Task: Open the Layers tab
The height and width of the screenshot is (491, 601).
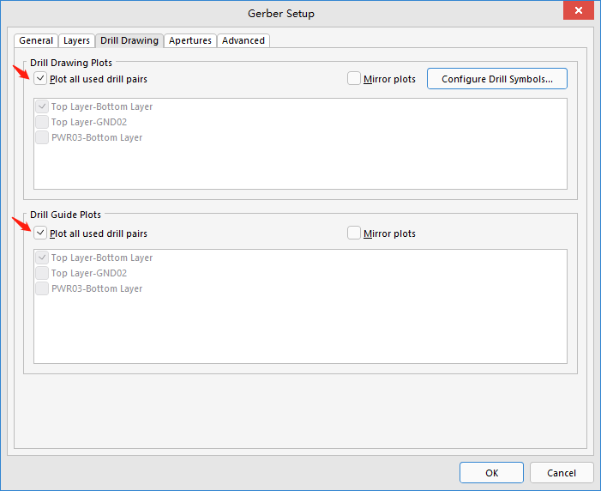Action: (76, 40)
